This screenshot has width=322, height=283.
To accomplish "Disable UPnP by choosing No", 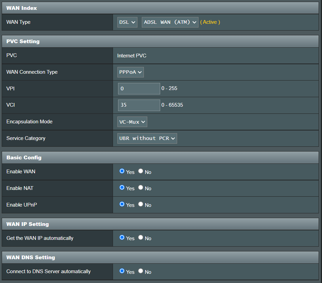I will [140, 204].
